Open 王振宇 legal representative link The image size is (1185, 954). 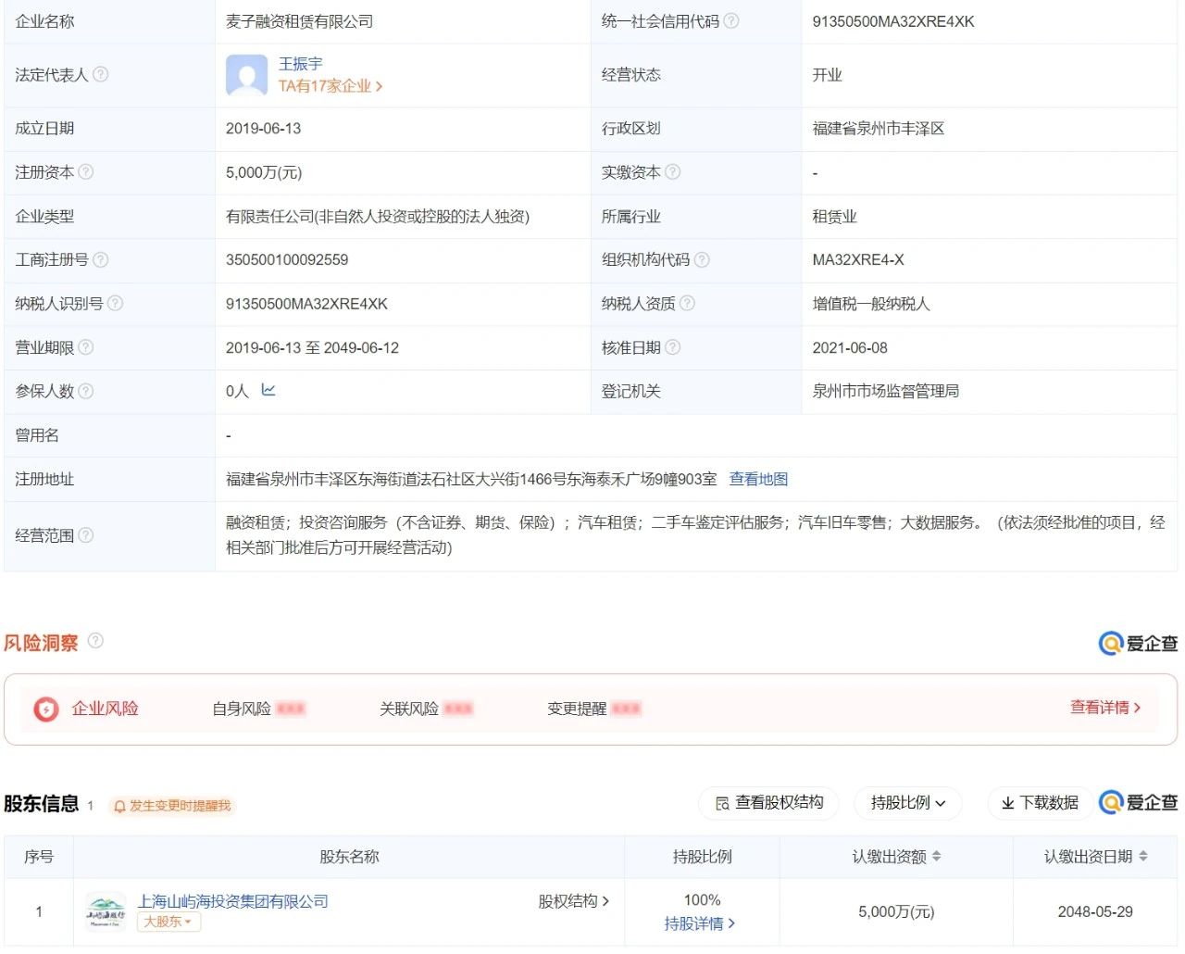(301, 63)
